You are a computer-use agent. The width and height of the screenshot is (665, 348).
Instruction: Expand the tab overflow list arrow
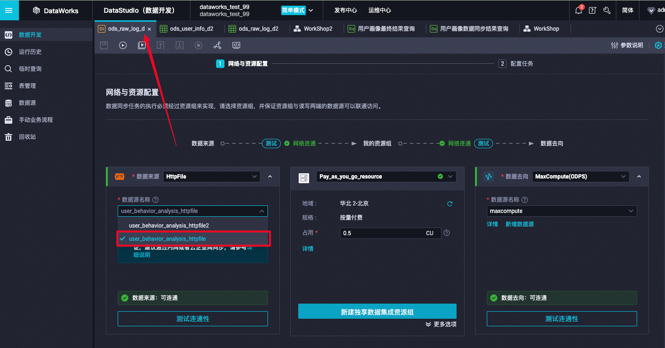660,29
